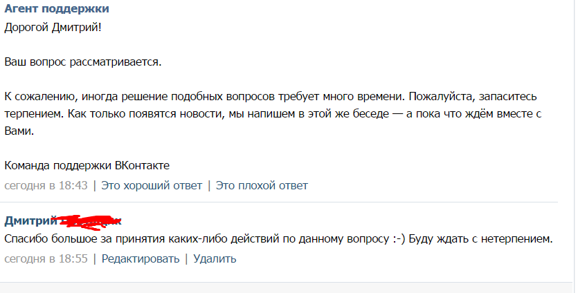587x293 pixels.
Task: Click the phrase в этой же беседе
Action: pos(338,113)
